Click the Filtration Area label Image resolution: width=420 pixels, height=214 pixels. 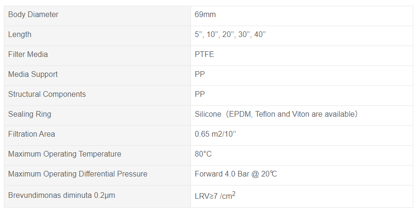tap(31, 134)
